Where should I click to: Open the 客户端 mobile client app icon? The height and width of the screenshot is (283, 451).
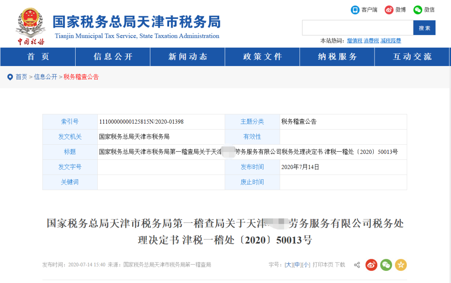tap(355, 10)
